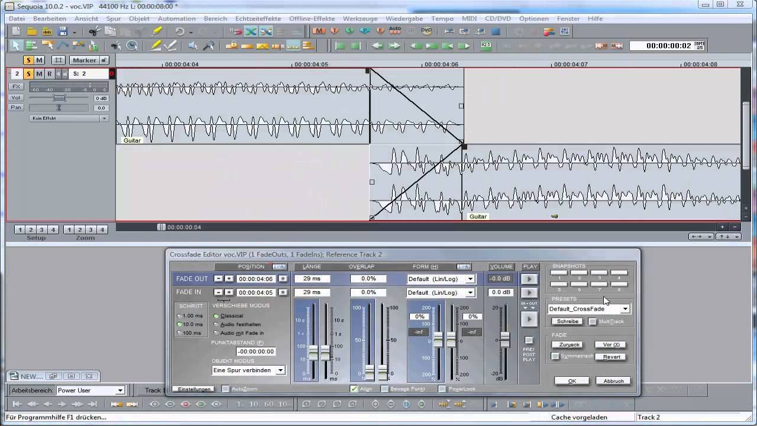Enable the MultiTrack checkbox
The height and width of the screenshot is (426, 757).
tap(593, 321)
